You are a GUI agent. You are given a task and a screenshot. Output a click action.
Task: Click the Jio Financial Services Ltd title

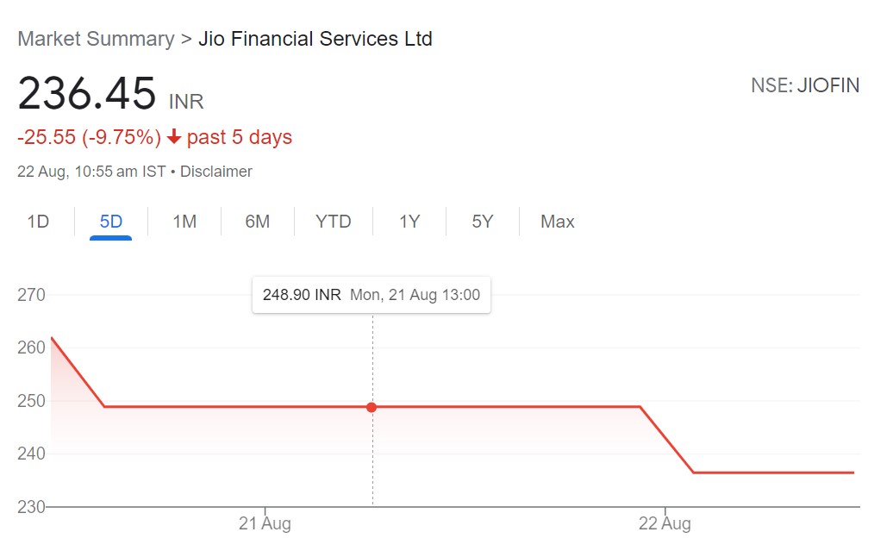point(315,39)
